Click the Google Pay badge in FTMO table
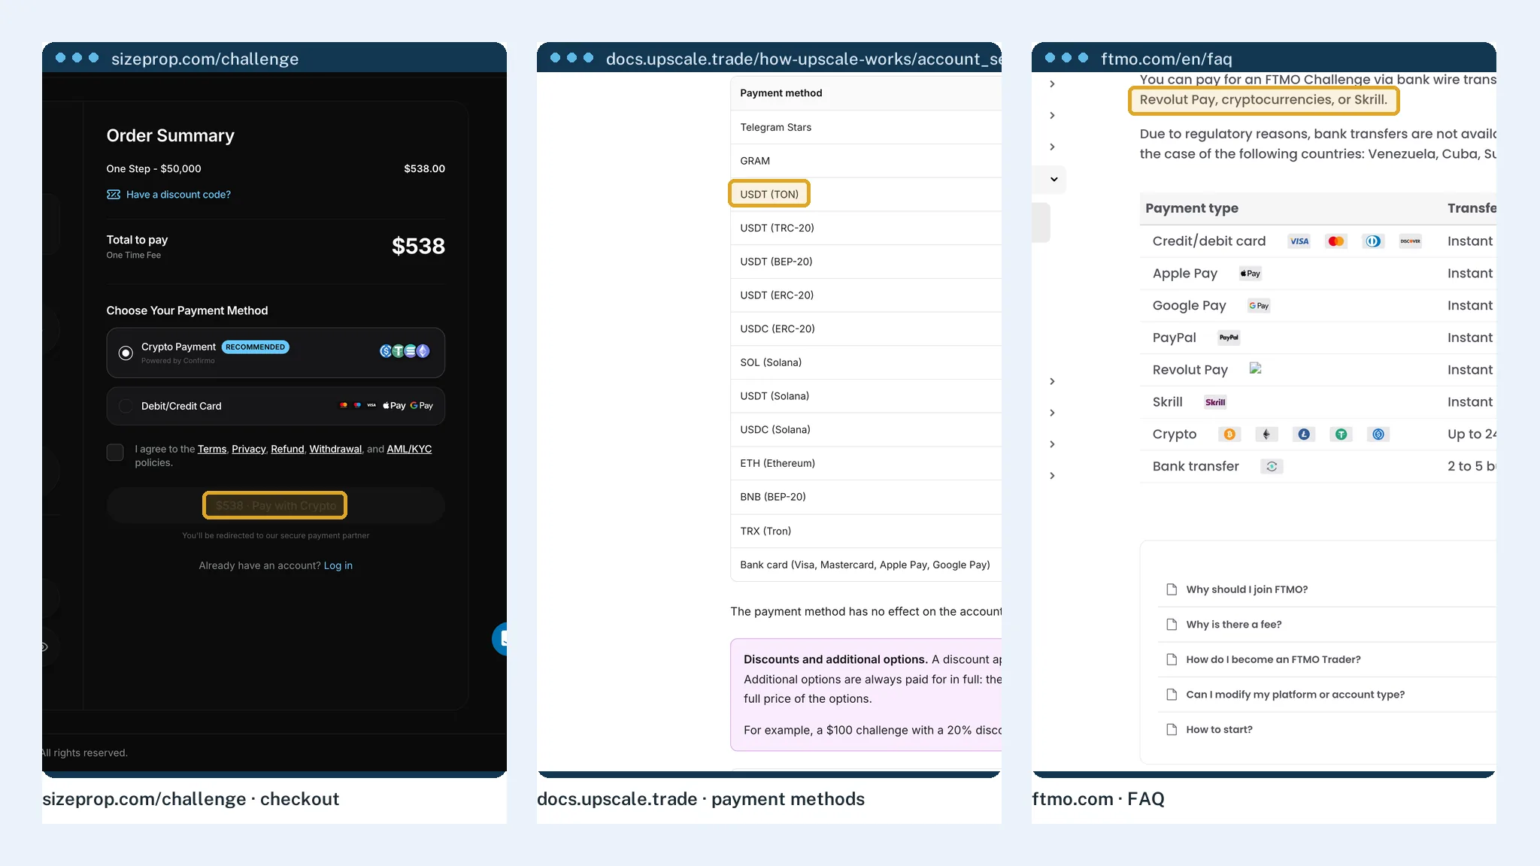 pos(1259,306)
